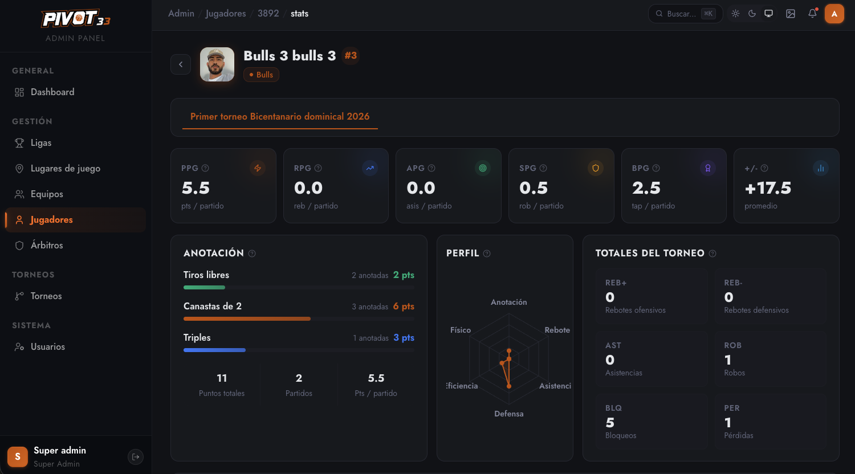Switch to dark theme moon icon

pyautogui.click(x=752, y=14)
